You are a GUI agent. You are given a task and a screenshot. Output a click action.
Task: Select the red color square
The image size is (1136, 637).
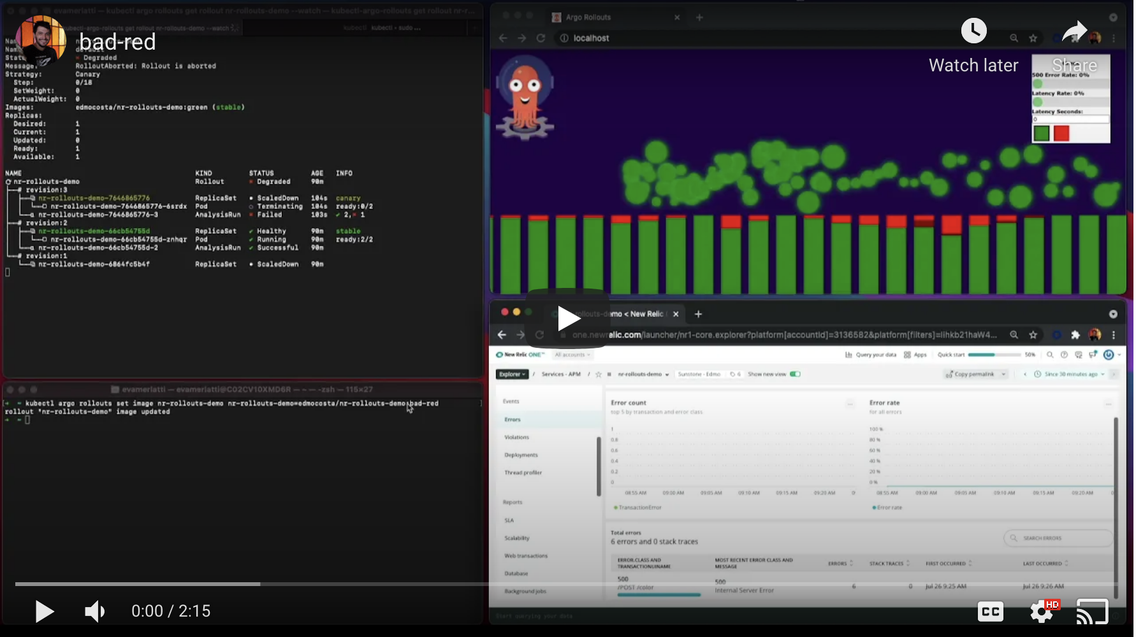click(1061, 133)
